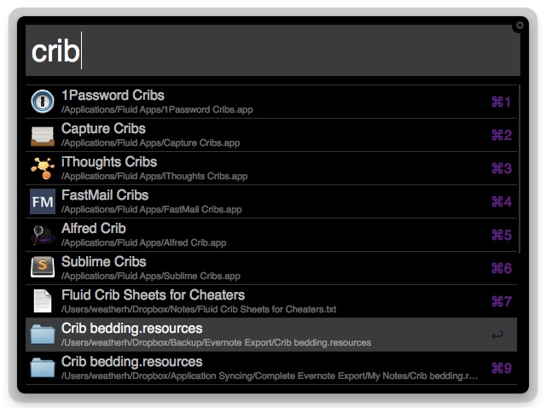The height and width of the screenshot is (408, 546).
Task: Click the 1Password Cribs app icon
Action: tap(43, 102)
